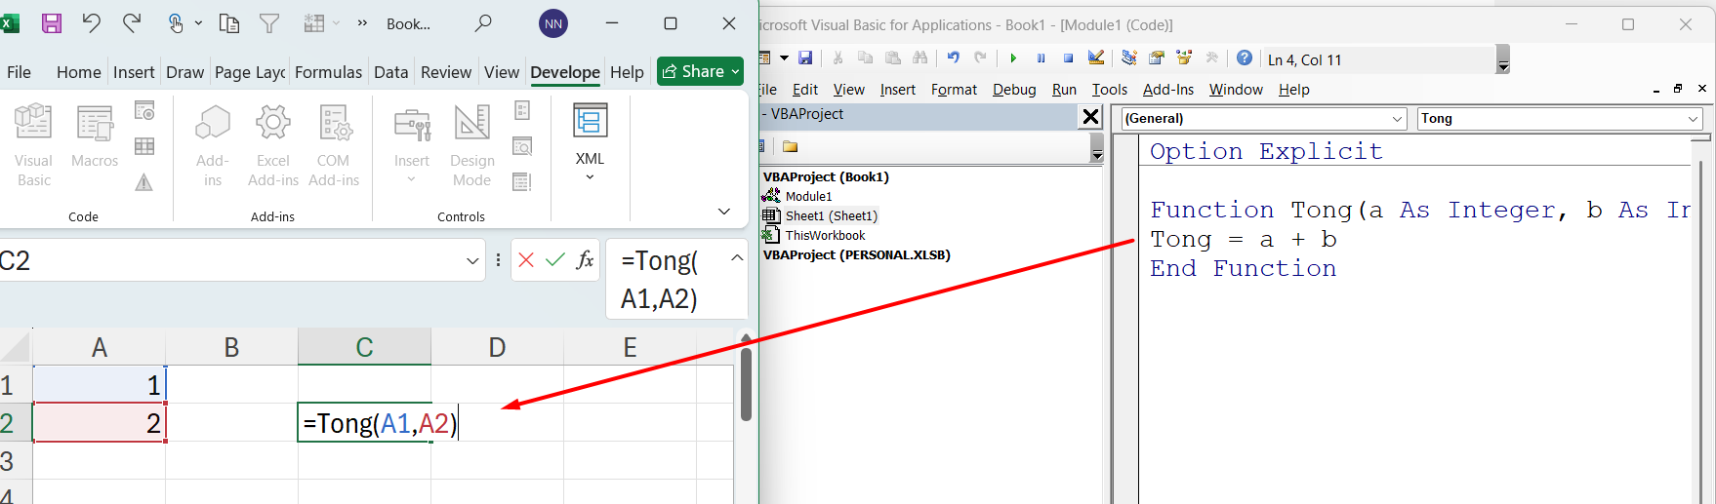Click the select-all corner of the worksheet
This screenshot has height=504, width=1716.
17,347
